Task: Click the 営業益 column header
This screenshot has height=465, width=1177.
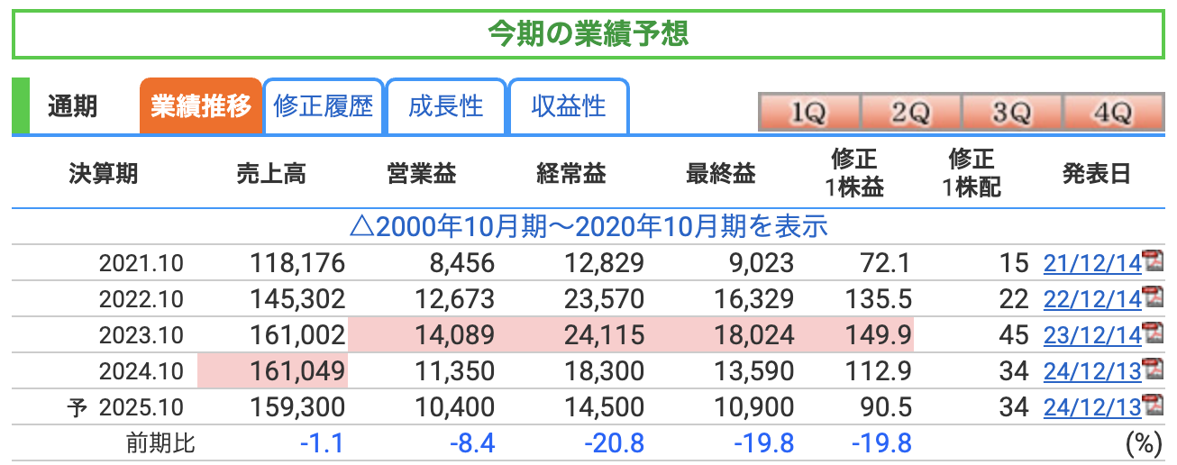Action: [421, 174]
